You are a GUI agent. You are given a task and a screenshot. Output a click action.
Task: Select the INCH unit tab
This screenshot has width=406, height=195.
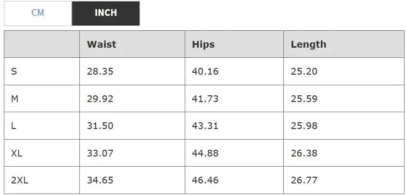(106, 13)
